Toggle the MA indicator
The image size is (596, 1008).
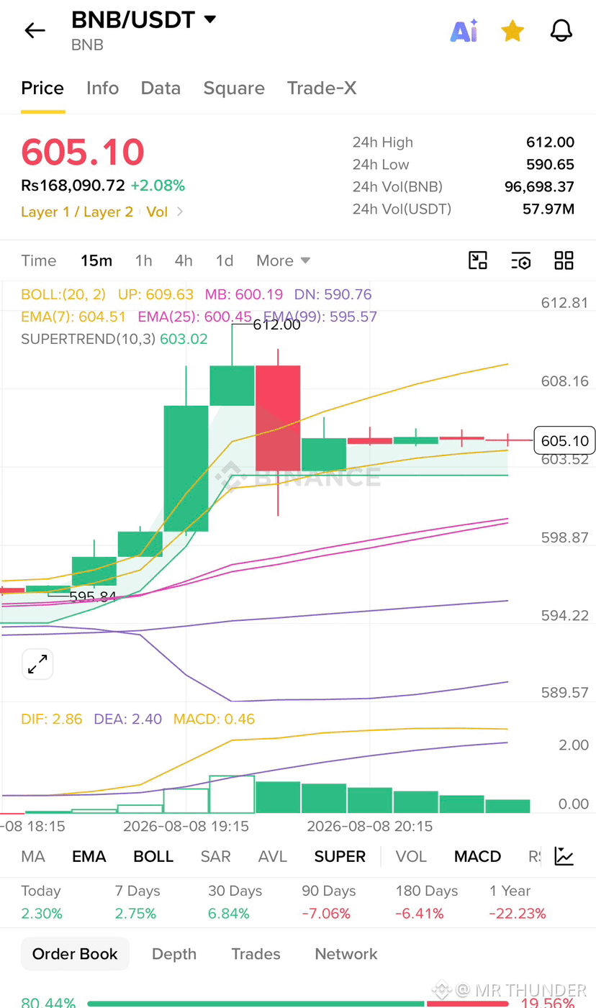coord(33,856)
